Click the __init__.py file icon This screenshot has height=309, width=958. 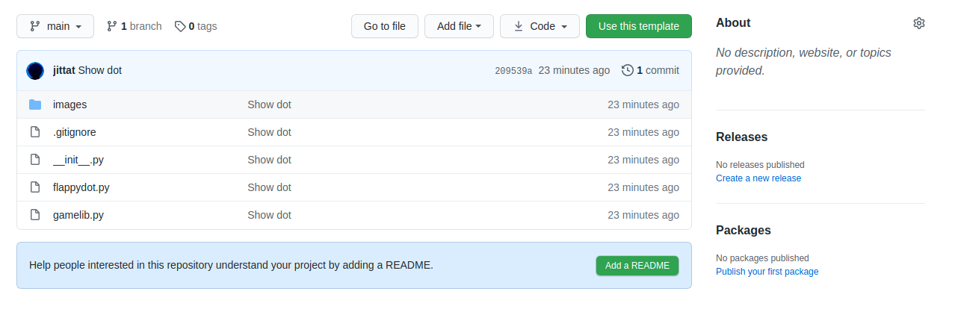click(34, 160)
